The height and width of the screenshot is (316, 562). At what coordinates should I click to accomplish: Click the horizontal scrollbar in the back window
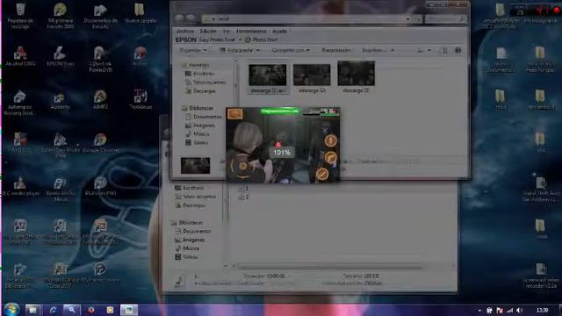(330, 266)
